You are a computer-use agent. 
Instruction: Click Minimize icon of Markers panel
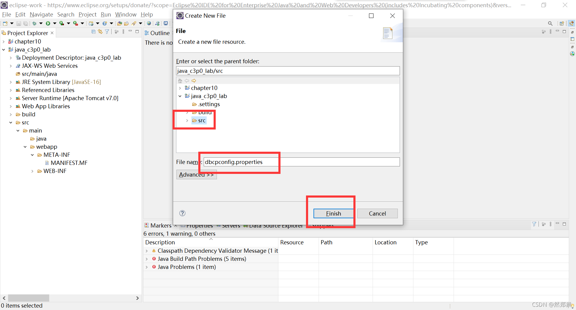(558, 224)
